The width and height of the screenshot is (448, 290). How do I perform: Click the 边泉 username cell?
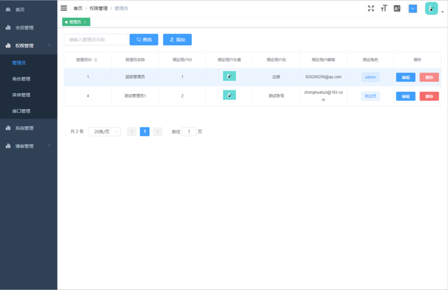point(276,77)
